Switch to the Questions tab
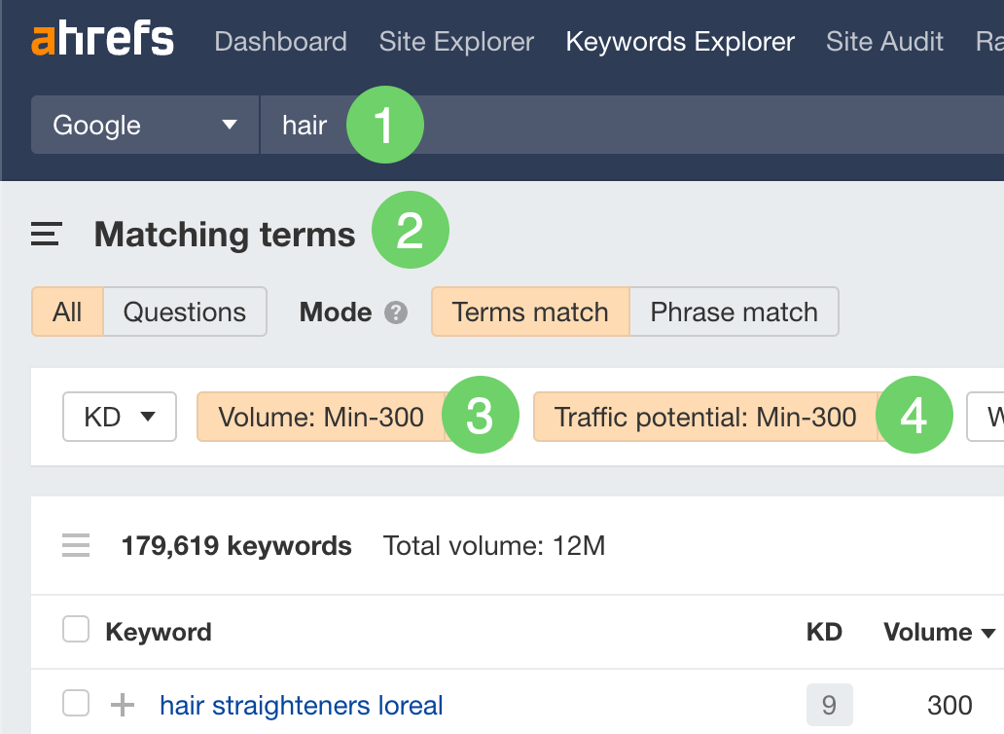 tap(185, 312)
